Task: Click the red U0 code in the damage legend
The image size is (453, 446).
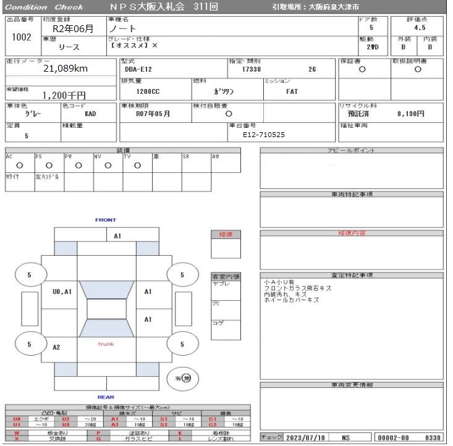Action: point(17,419)
